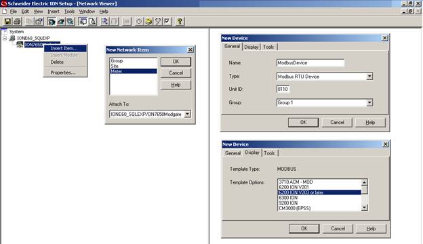Select the System tree item
423x244 pixels.
16,32
